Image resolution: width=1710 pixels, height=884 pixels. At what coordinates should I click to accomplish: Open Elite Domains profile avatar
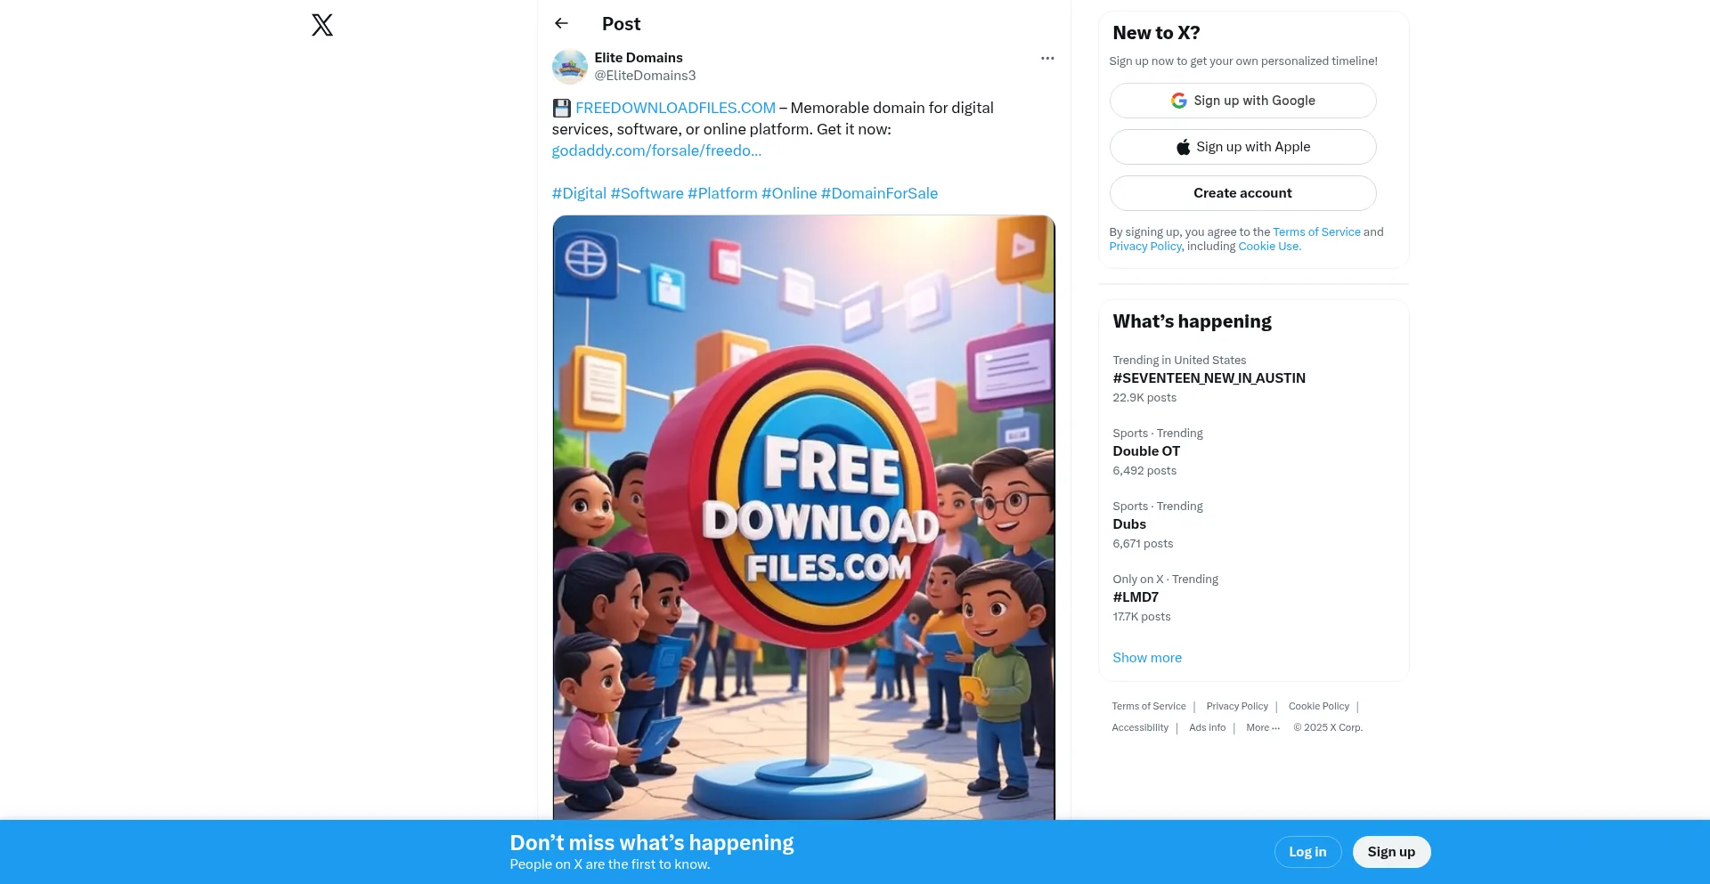point(570,67)
